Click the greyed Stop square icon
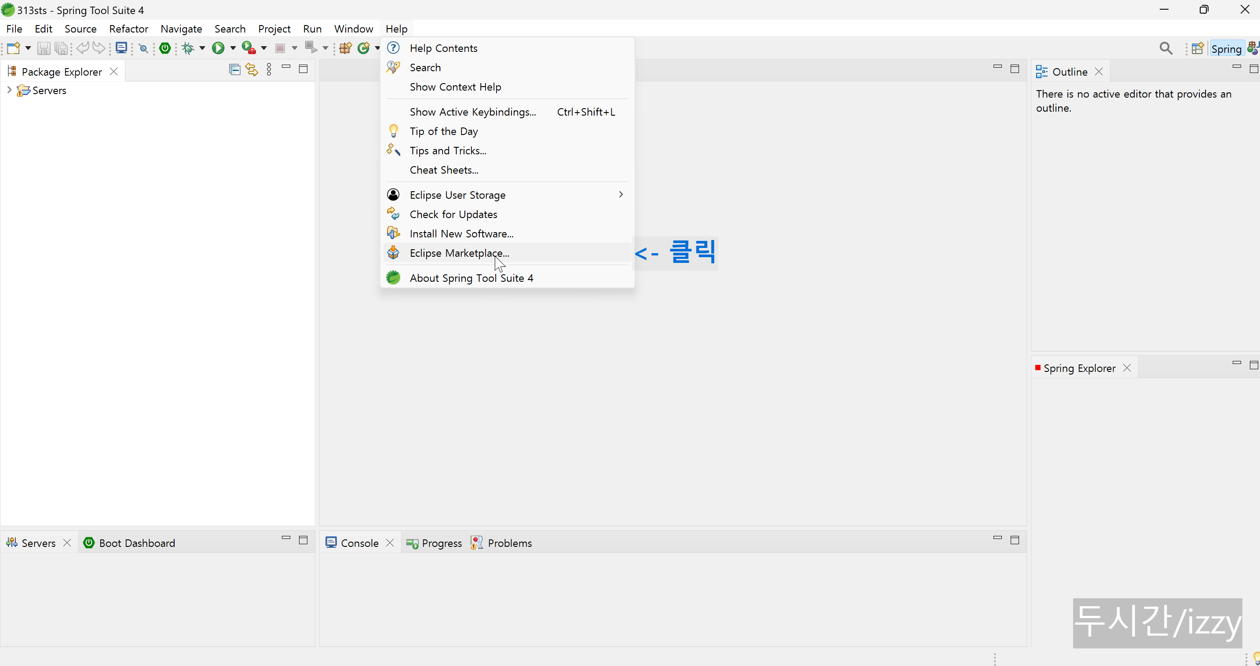 tap(280, 48)
